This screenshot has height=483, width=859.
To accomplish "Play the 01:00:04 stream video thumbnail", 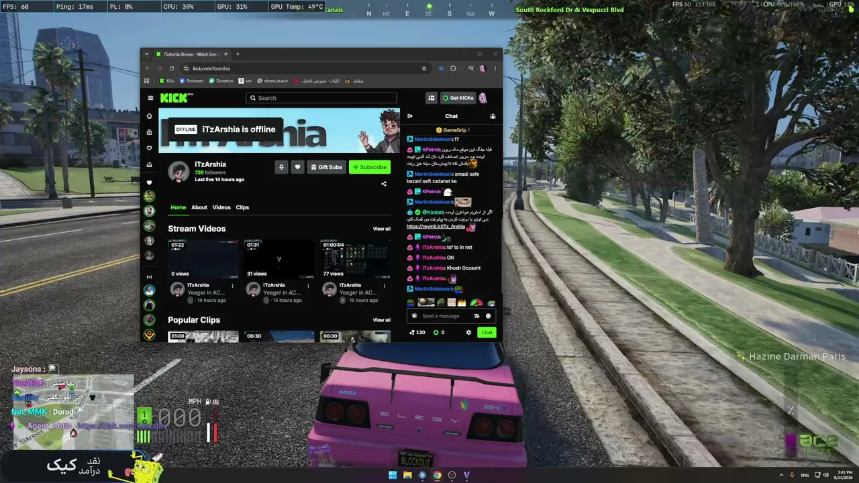I will tap(355, 259).
